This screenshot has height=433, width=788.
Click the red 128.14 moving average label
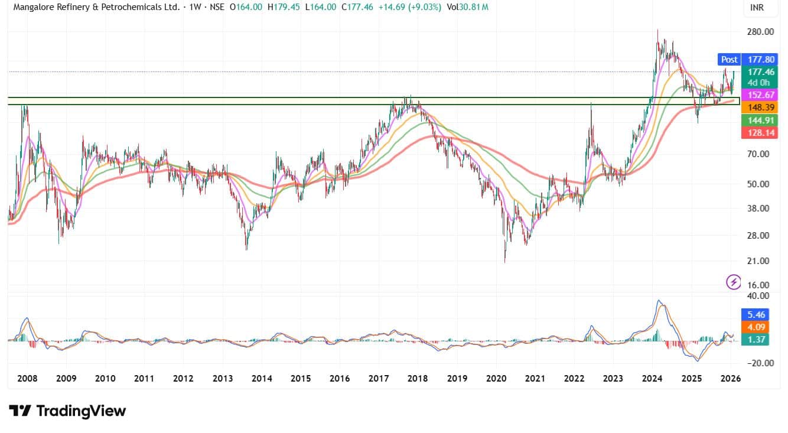pos(760,133)
